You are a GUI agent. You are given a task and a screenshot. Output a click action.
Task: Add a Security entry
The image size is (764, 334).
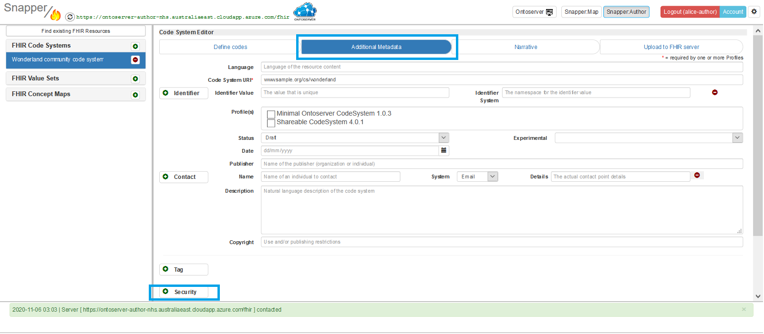pyautogui.click(x=184, y=292)
